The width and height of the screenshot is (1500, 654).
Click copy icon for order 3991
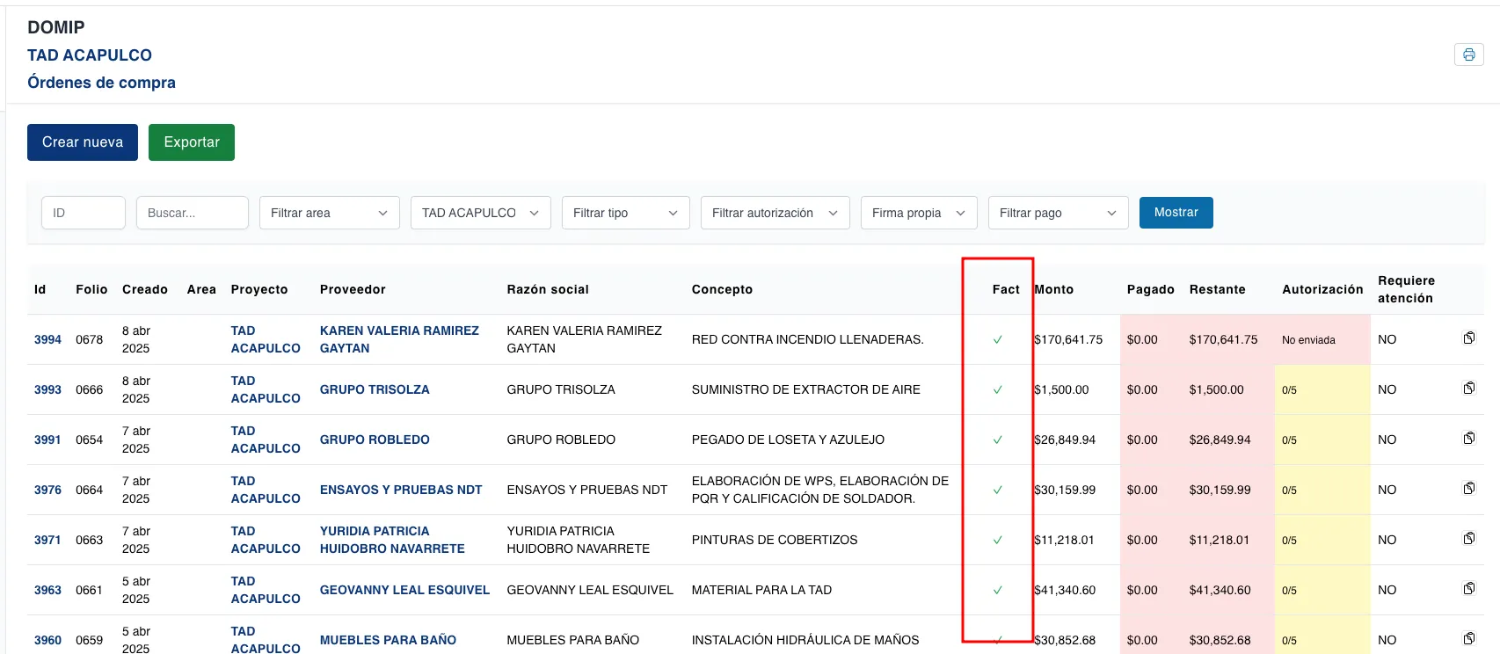pyautogui.click(x=1468, y=439)
